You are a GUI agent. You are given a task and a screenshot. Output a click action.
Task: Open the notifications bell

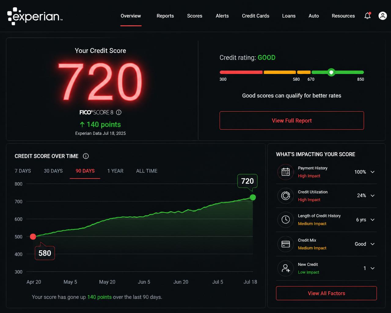click(367, 16)
